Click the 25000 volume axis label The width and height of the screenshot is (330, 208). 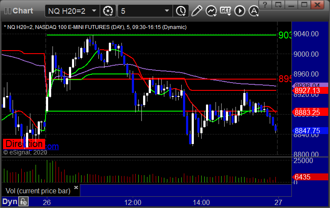tap(303, 161)
